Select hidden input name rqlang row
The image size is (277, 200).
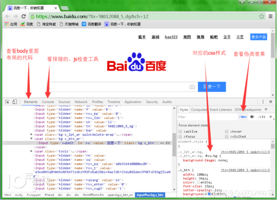click(78, 180)
